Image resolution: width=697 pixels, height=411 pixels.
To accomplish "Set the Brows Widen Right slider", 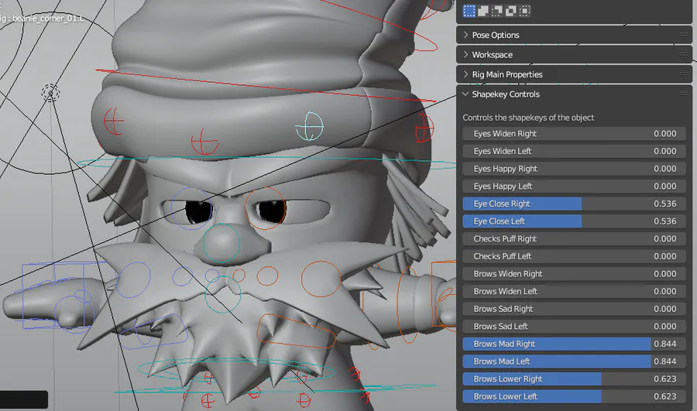I will click(575, 274).
